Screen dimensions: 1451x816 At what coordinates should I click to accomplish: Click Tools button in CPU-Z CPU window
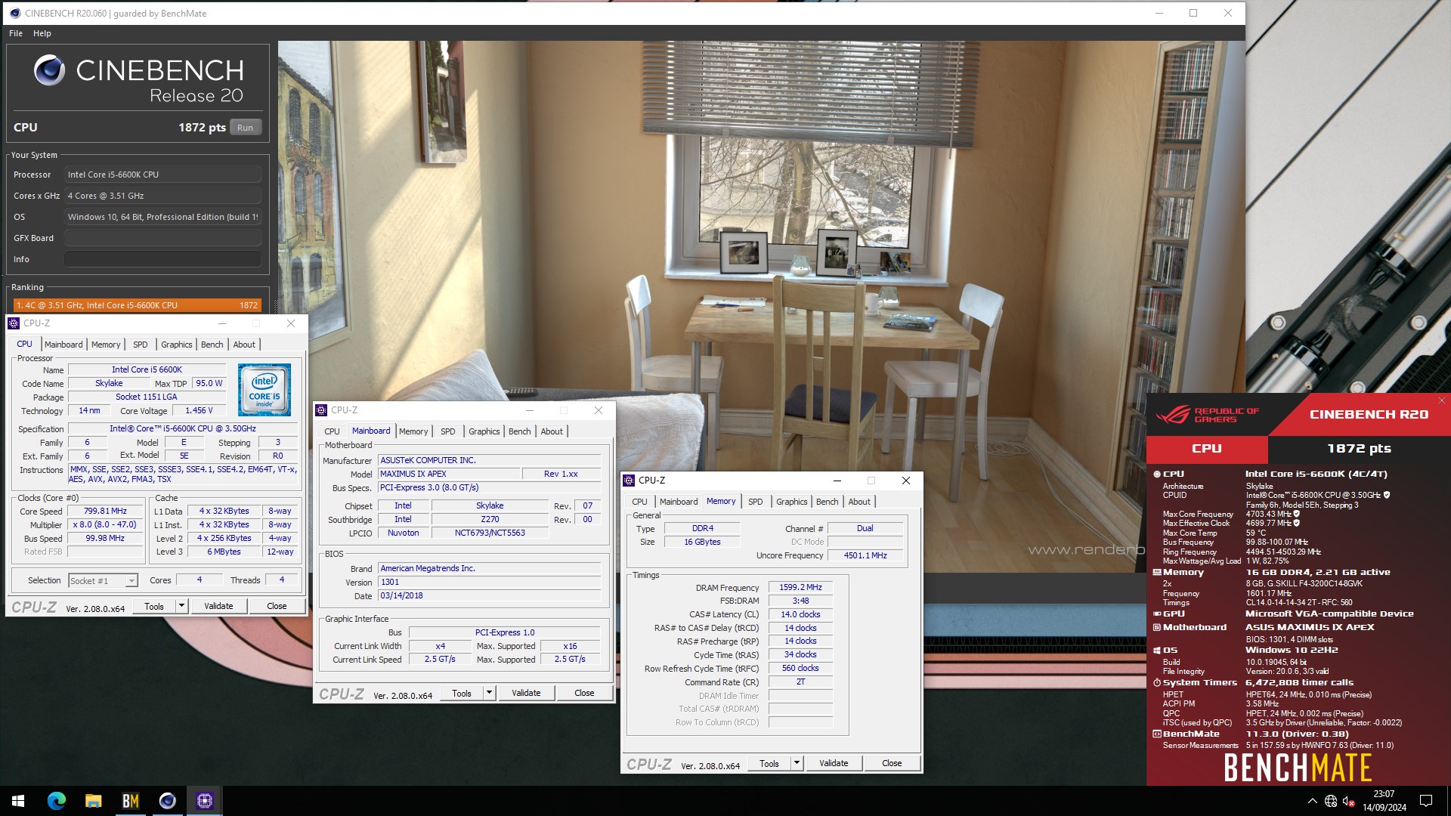coord(154,607)
